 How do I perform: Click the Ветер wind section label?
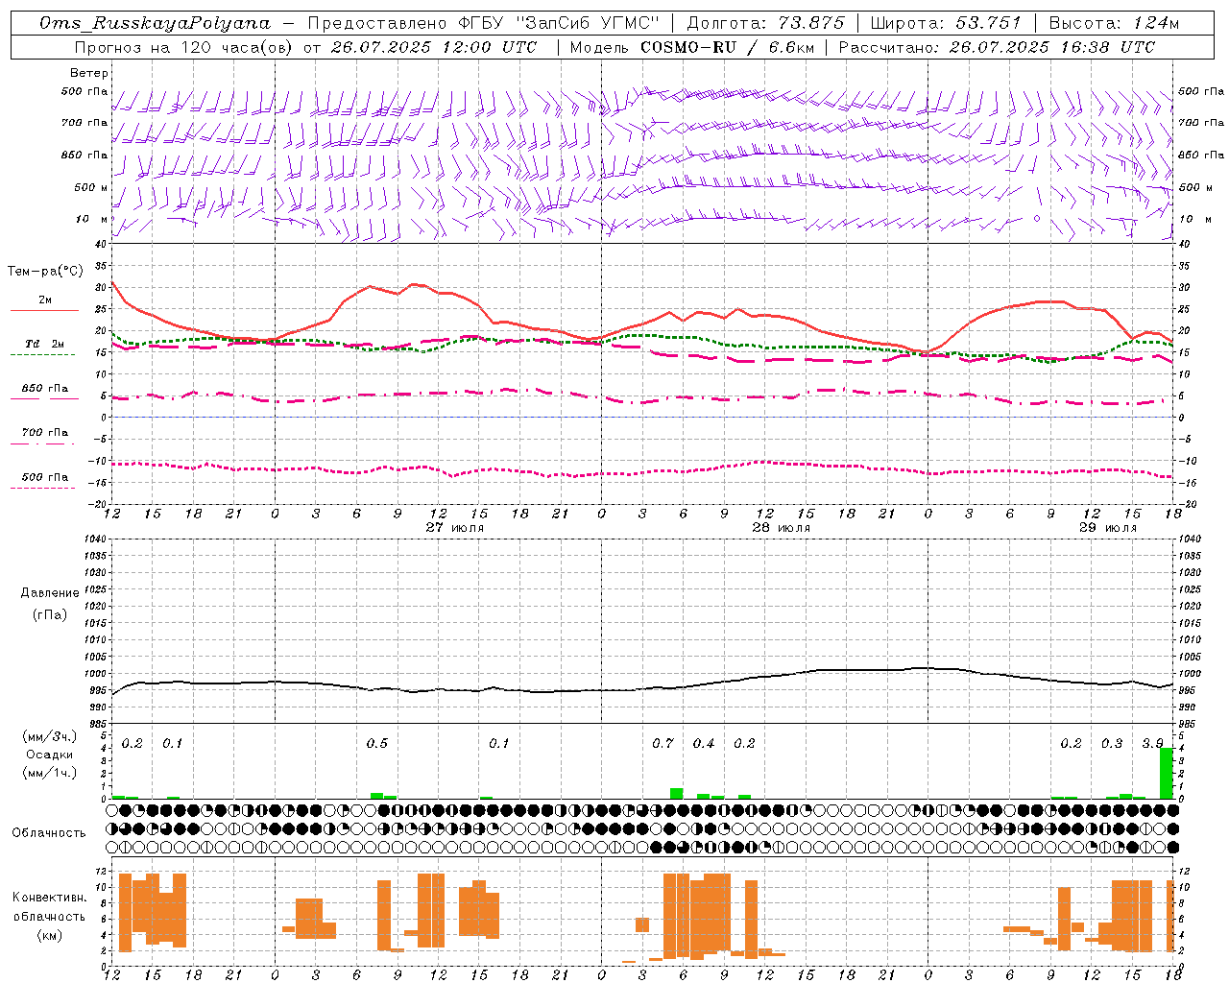click(x=89, y=73)
